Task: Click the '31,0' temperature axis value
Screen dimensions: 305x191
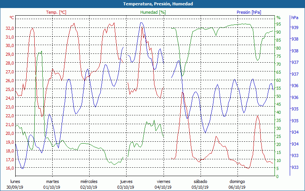Action: click(x=10, y=37)
